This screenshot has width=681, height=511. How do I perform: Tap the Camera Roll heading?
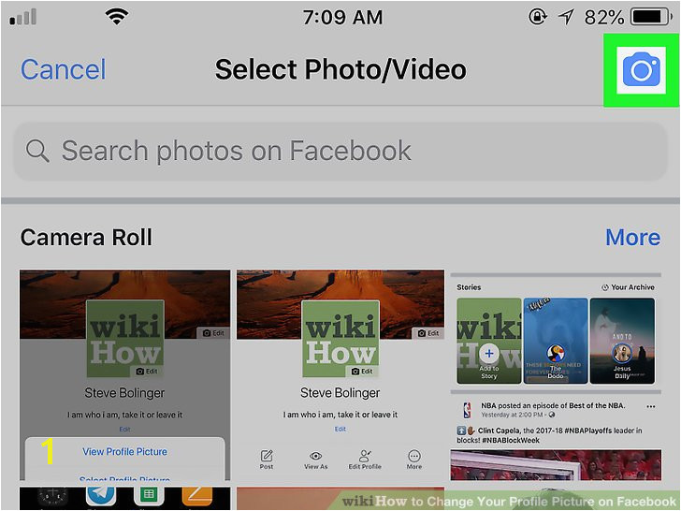click(86, 238)
